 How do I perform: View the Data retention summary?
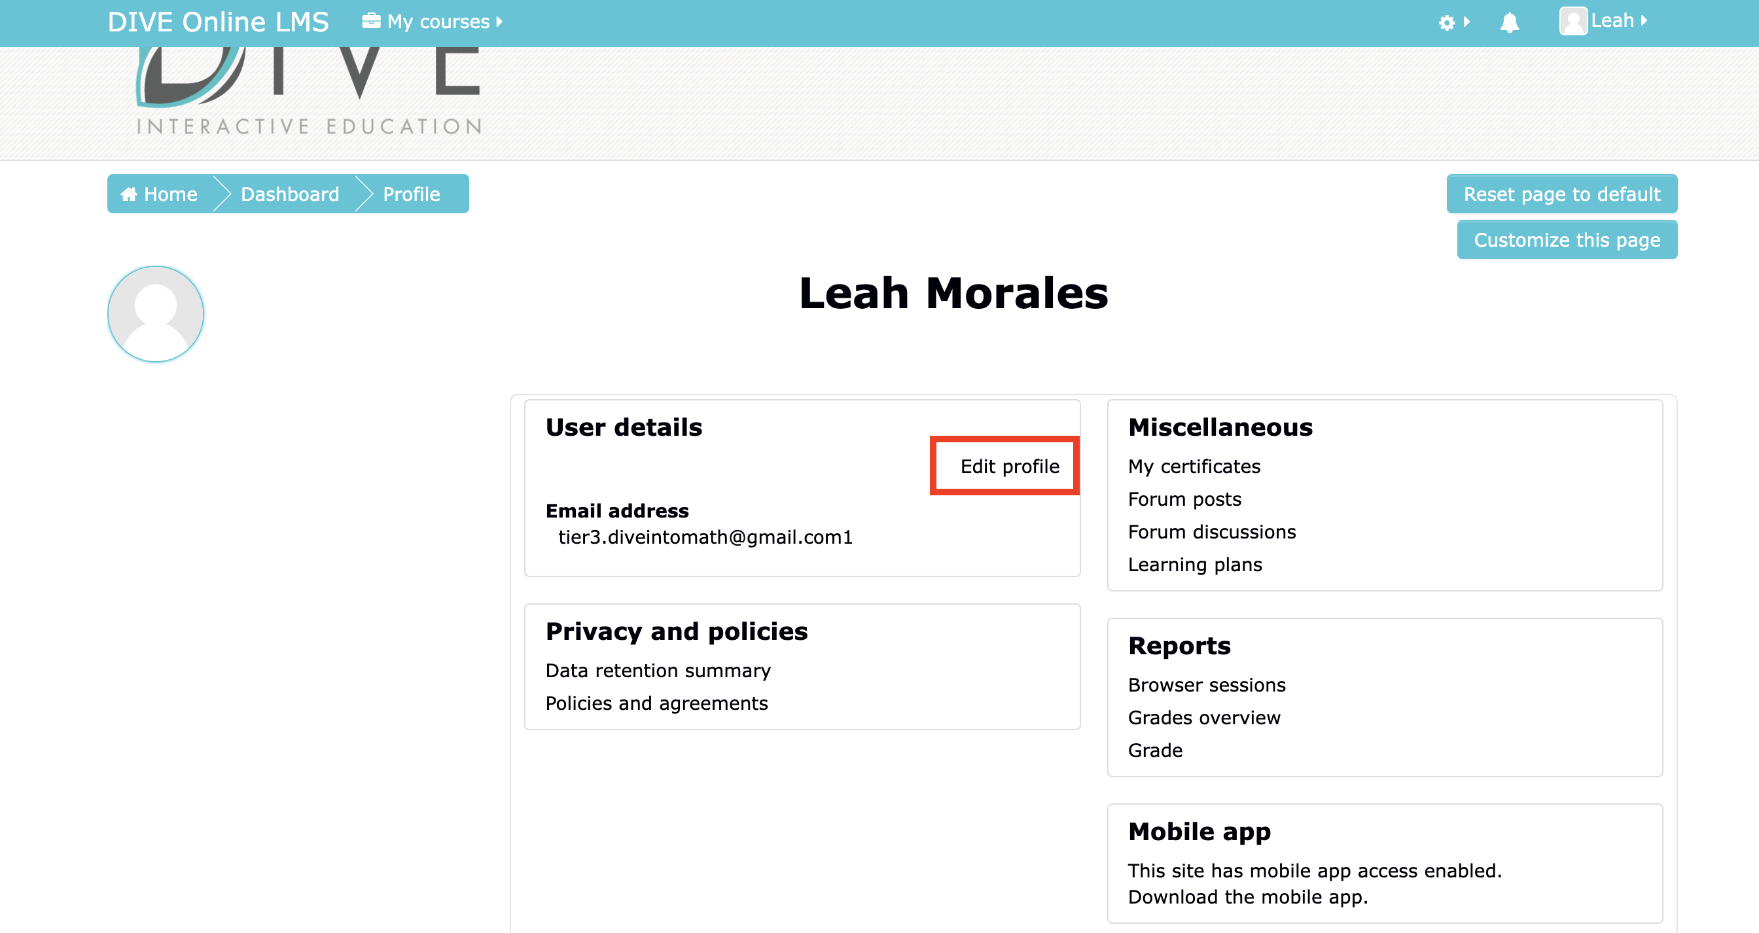(658, 670)
